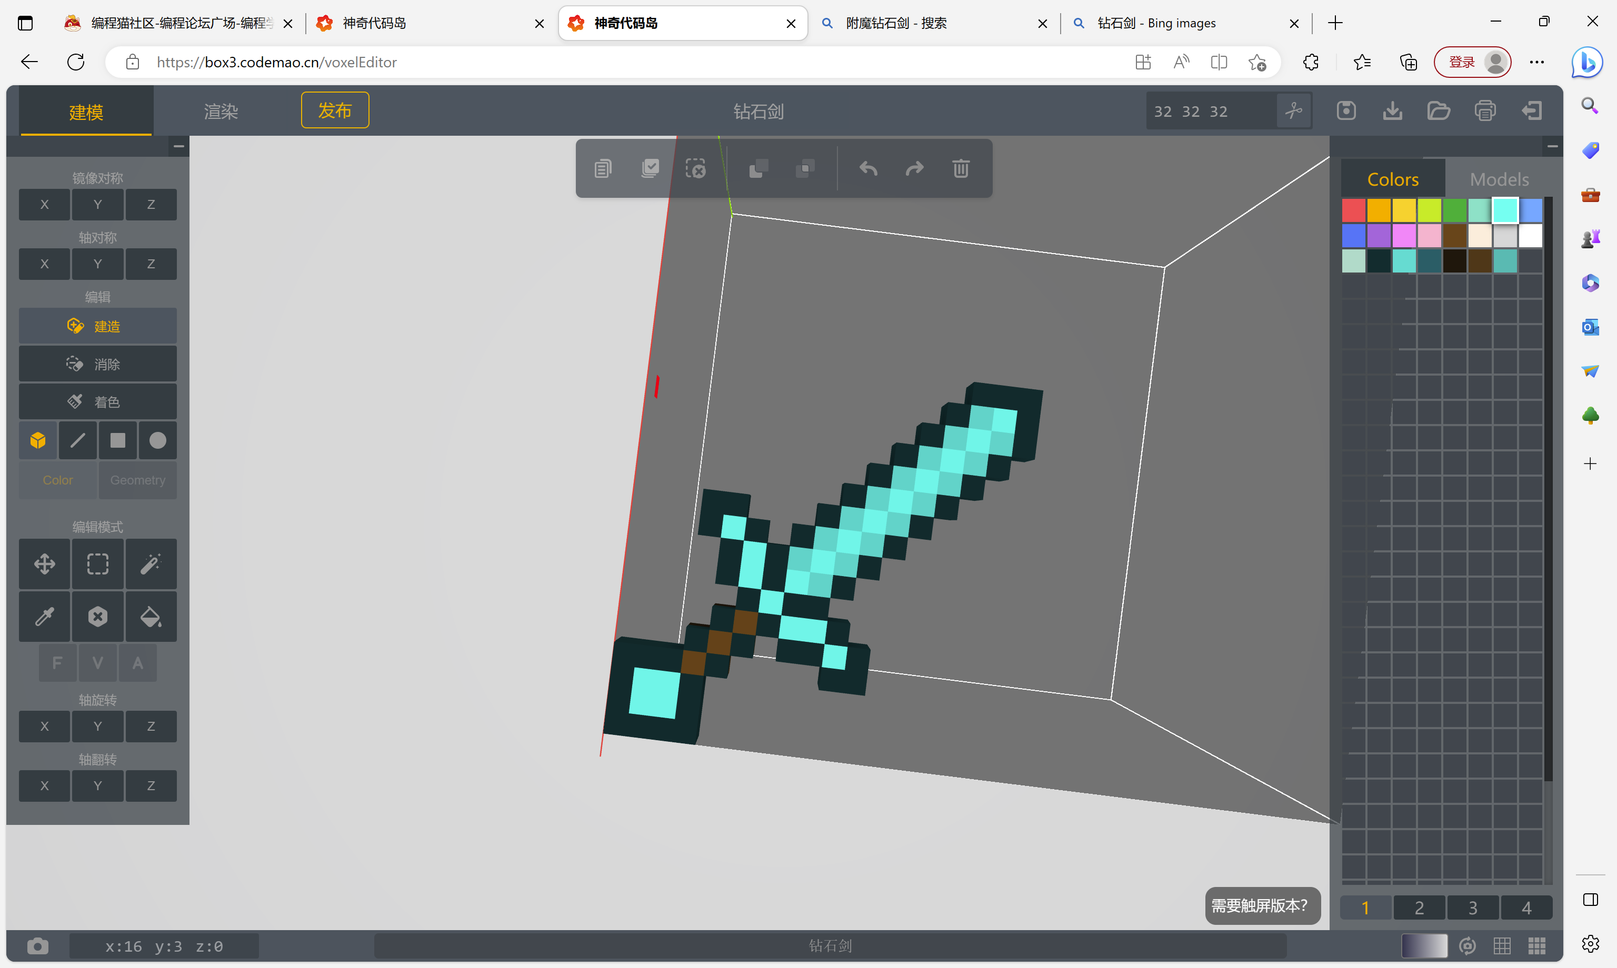Toggle the solid grid display icon

pyautogui.click(x=1537, y=946)
